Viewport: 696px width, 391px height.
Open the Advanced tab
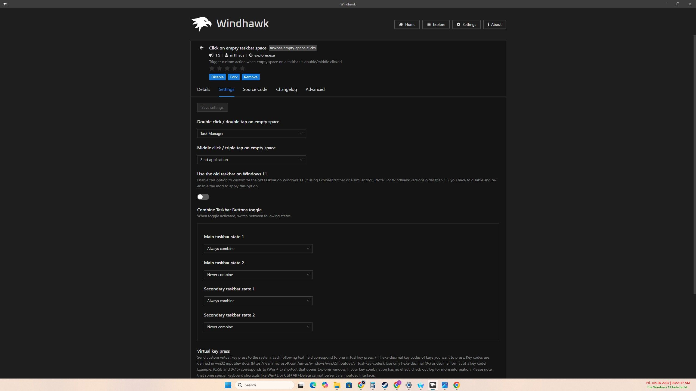coord(315,89)
